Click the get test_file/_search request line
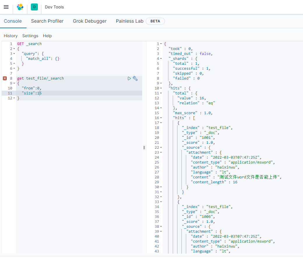This screenshot has width=303, height=258. pyautogui.click(x=40, y=78)
